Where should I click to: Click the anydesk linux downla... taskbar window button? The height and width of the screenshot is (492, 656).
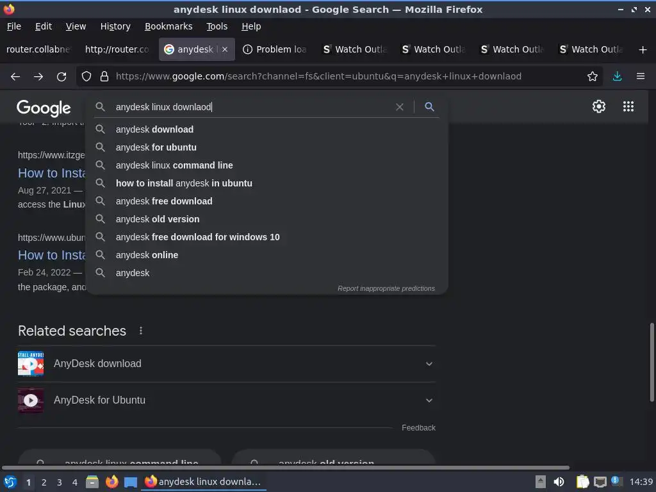(204, 482)
